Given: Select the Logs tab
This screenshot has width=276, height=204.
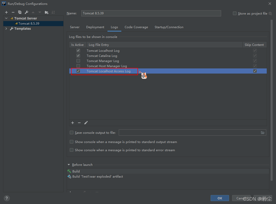Looking at the screenshot, I should coord(114,27).
